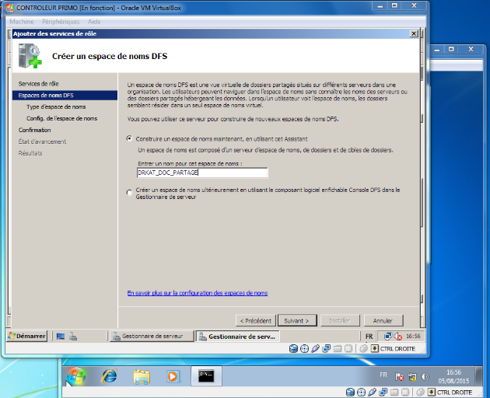The image size is (490, 398).
Task: Click the greyed 'Installer' button
Action: click(340, 320)
